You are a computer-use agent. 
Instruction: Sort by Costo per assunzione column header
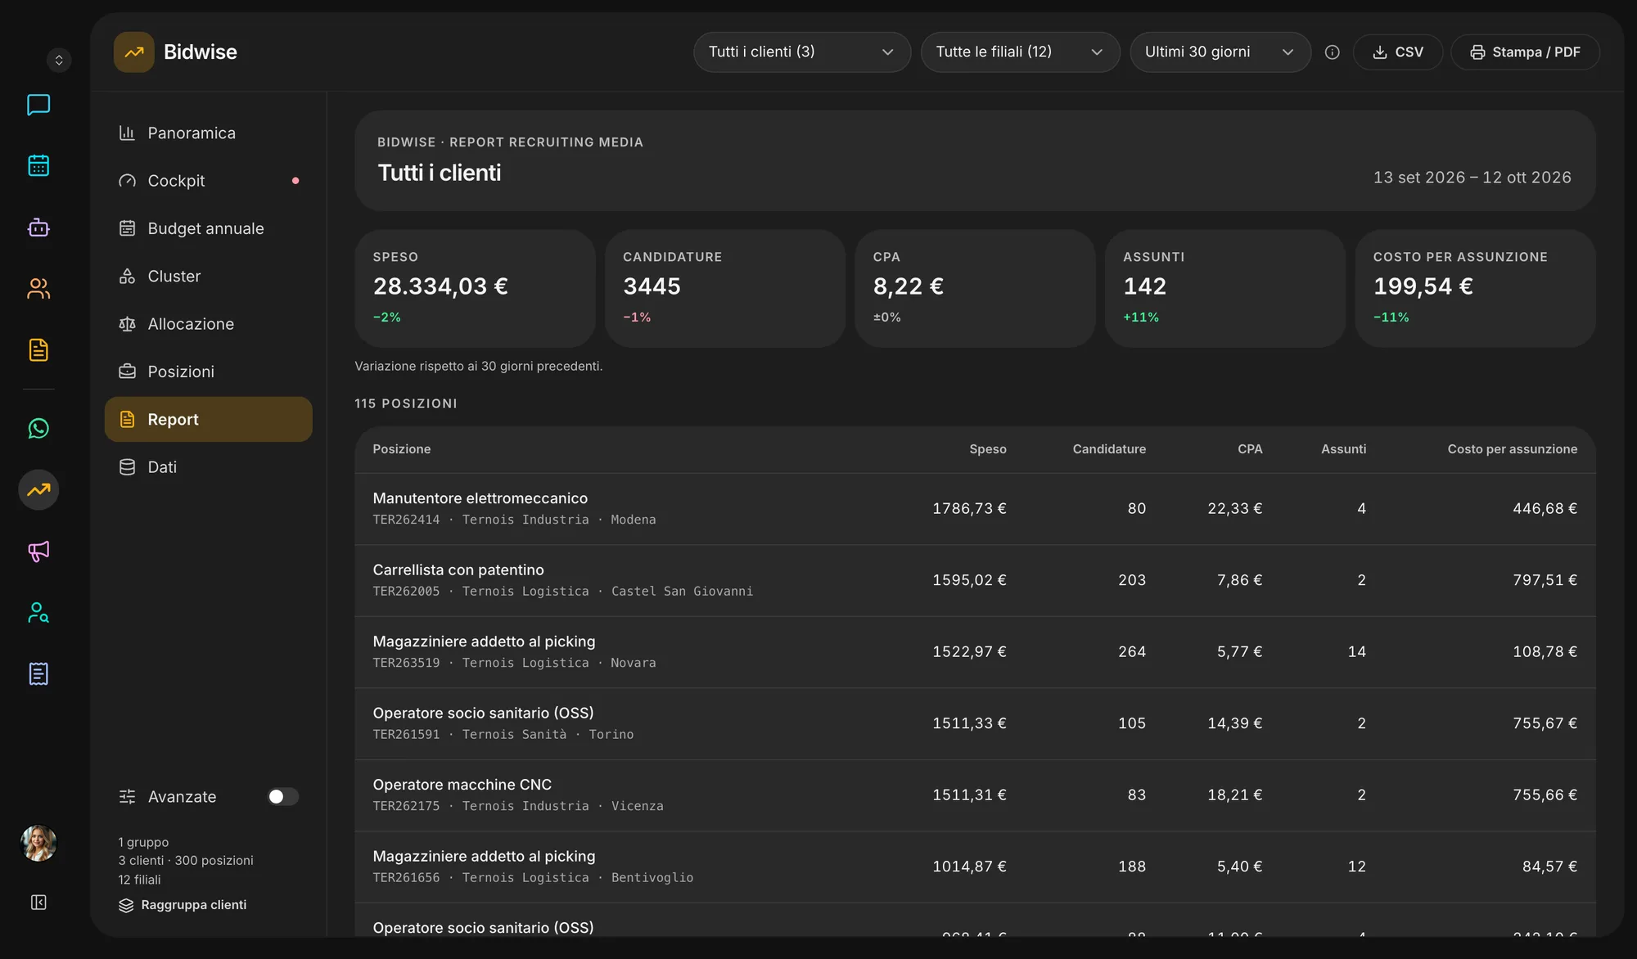tap(1512, 449)
